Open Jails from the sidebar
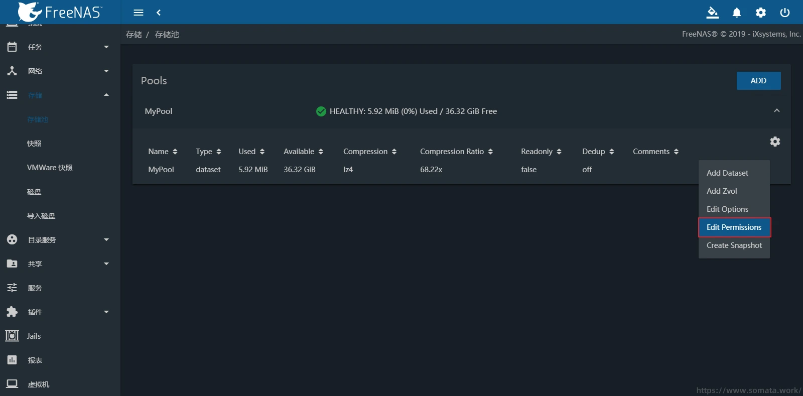This screenshot has height=396, width=803. pos(34,336)
